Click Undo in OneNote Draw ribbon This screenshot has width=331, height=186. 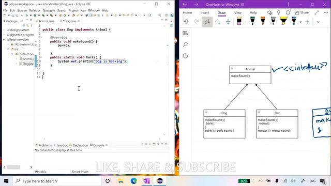click(x=186, y=22)
